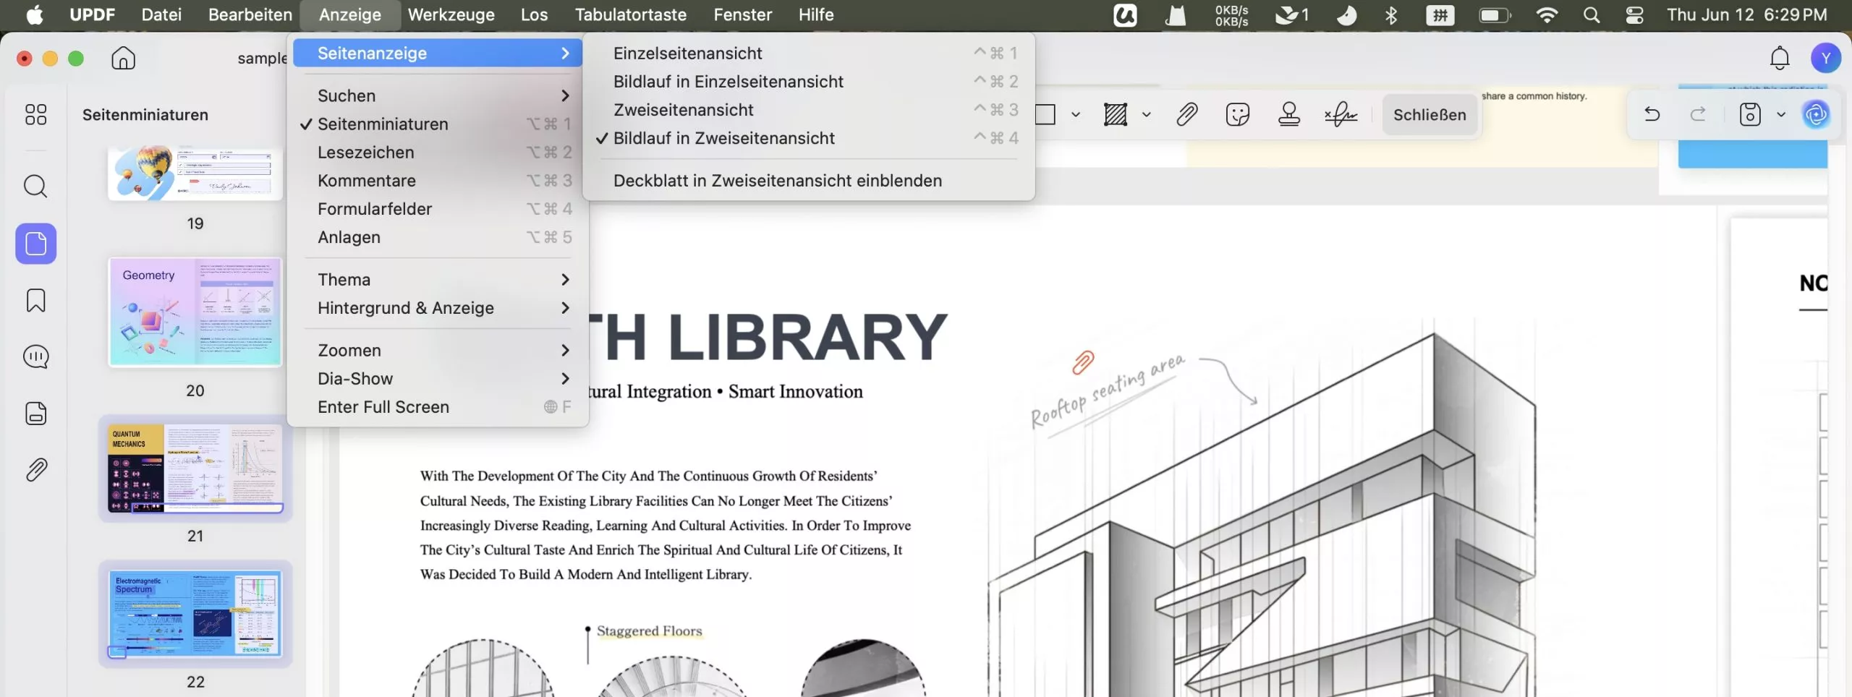
Task: Open hatched highlight tool dropdown arrow
Action: coord(1147,114)
